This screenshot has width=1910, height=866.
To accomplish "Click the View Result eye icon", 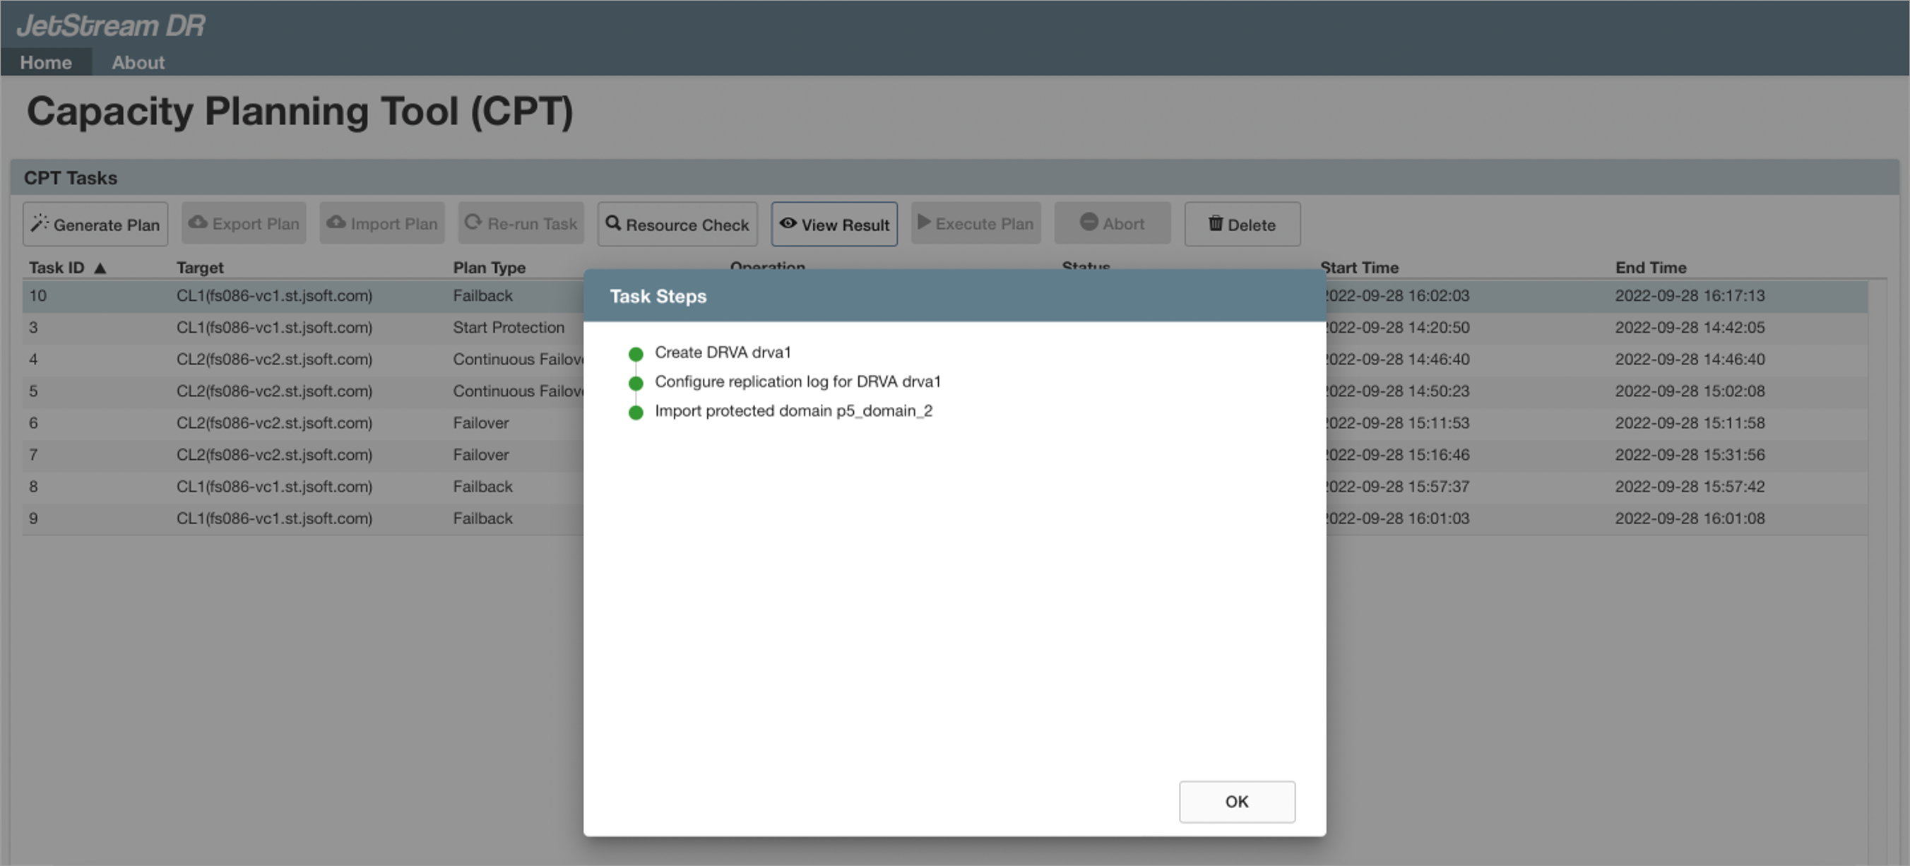I will coord(788,223).
